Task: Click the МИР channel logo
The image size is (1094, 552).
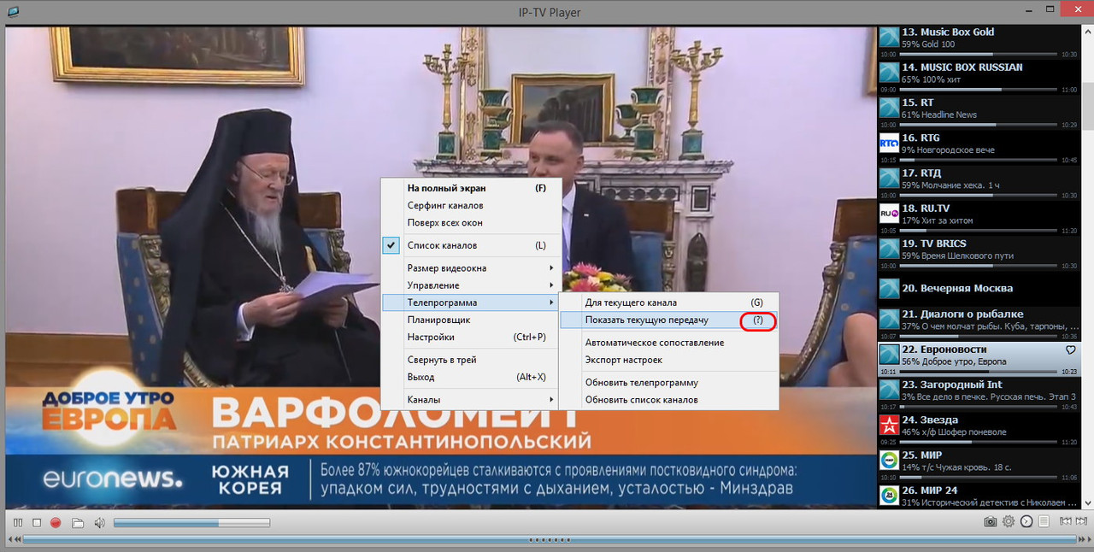Action: pyautogui.click(x=889, y=460)
